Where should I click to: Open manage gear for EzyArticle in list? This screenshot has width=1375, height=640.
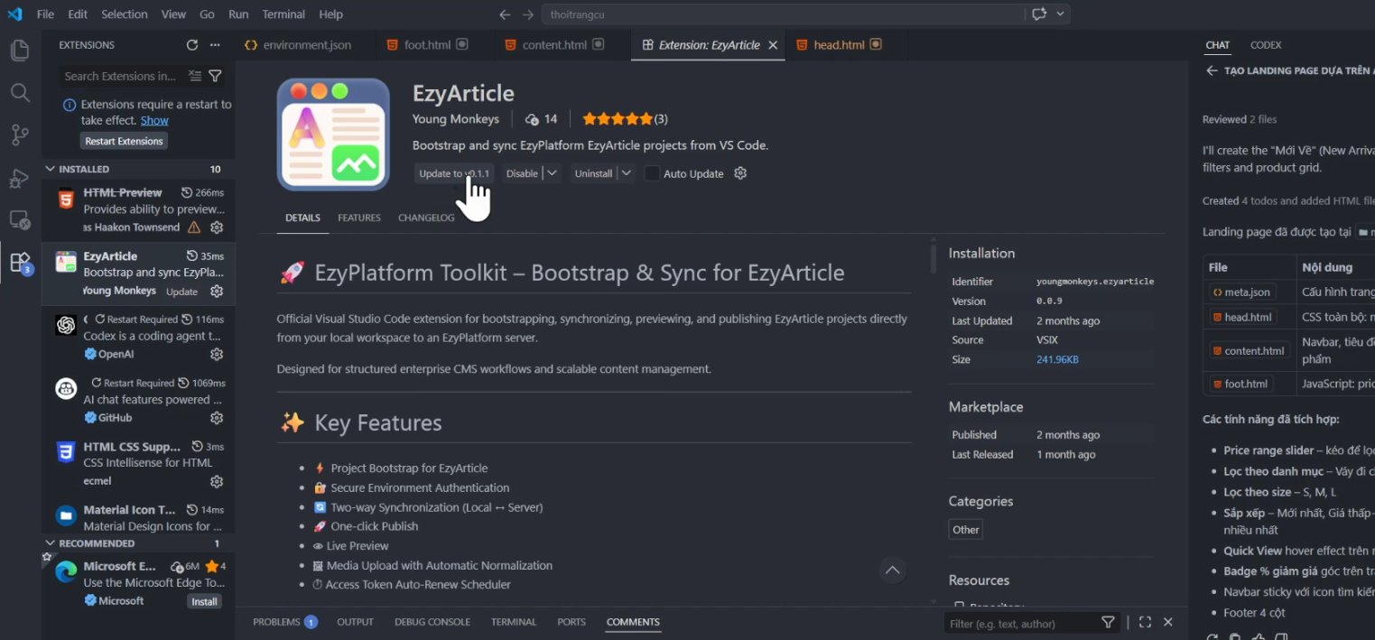tap(217, 291)
